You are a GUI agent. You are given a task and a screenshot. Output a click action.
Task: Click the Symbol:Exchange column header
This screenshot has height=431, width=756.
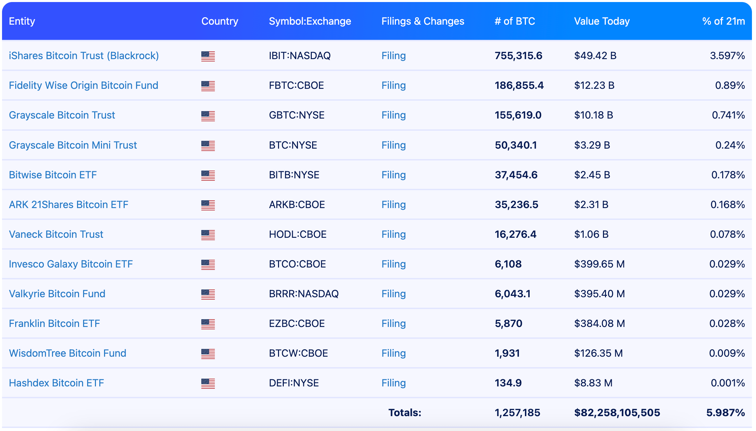(310, 21)
